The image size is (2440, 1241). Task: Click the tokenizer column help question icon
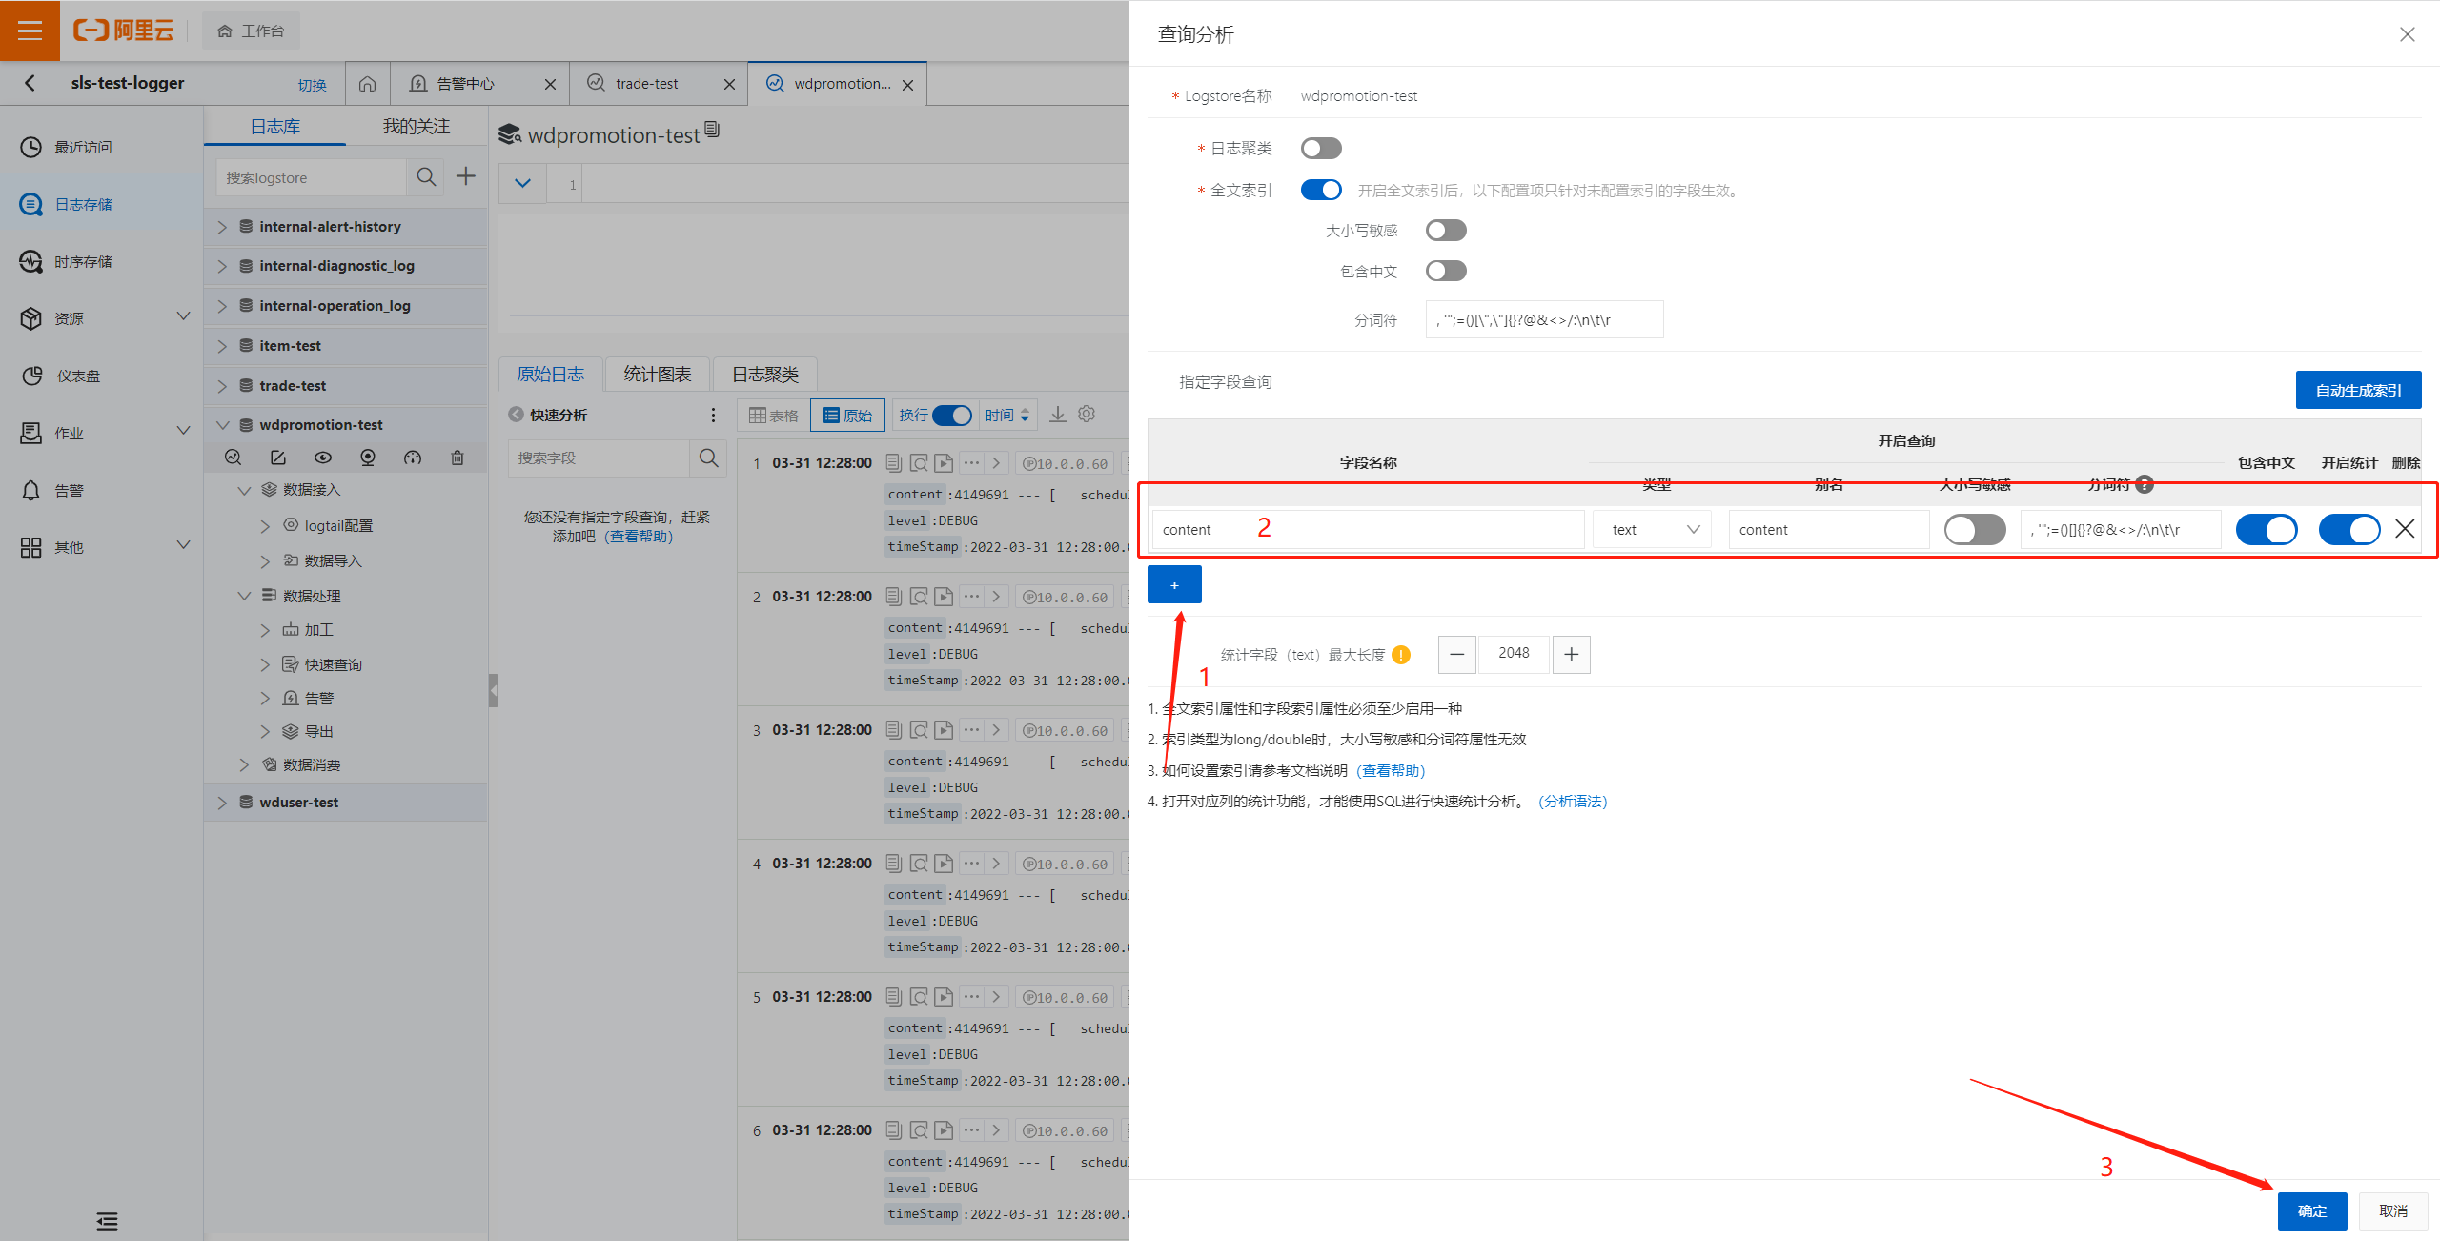(2145, 484)
